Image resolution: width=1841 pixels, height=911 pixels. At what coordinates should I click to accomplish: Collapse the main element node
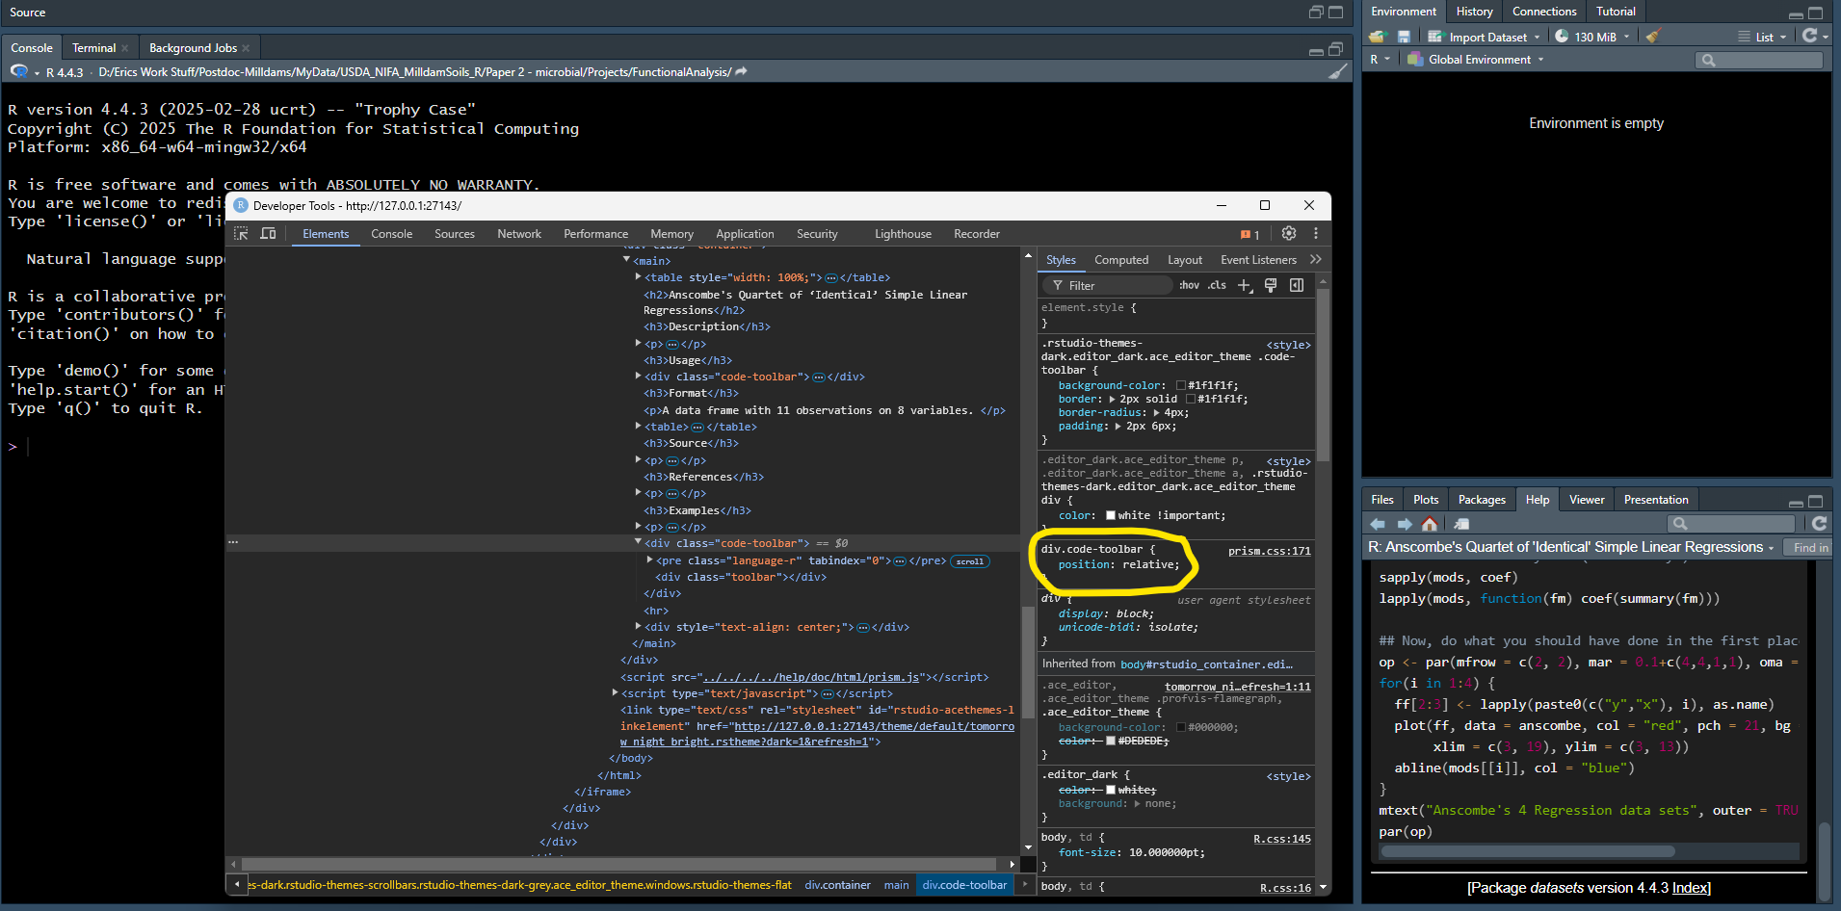pos(626,260)
